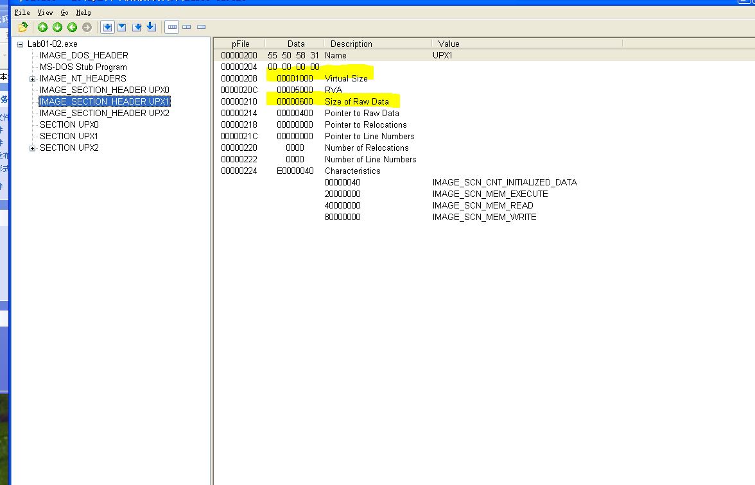Click IMAGE_SCN_MEM_READ value
755x485 pixels.
coord(483,205)
